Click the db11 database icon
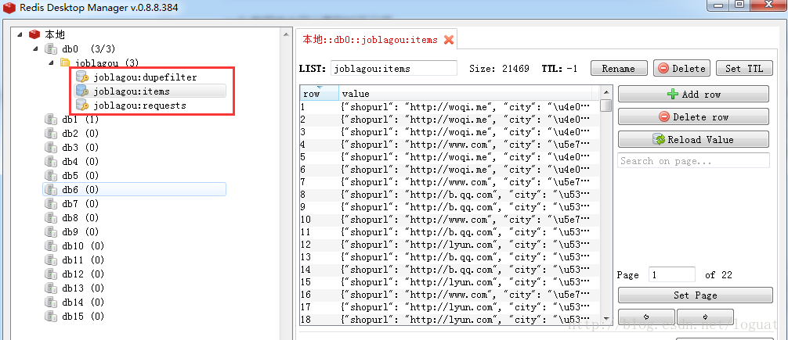This screenshot has width=788, height=340. (50, 259)
